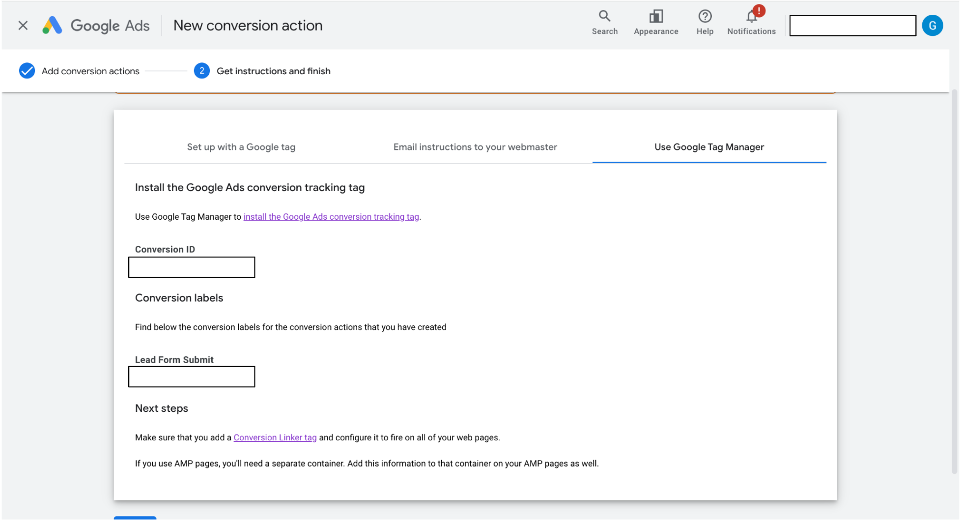Open the Help question mark icon
The image size is (961, 521).
[x=705, y=17]
